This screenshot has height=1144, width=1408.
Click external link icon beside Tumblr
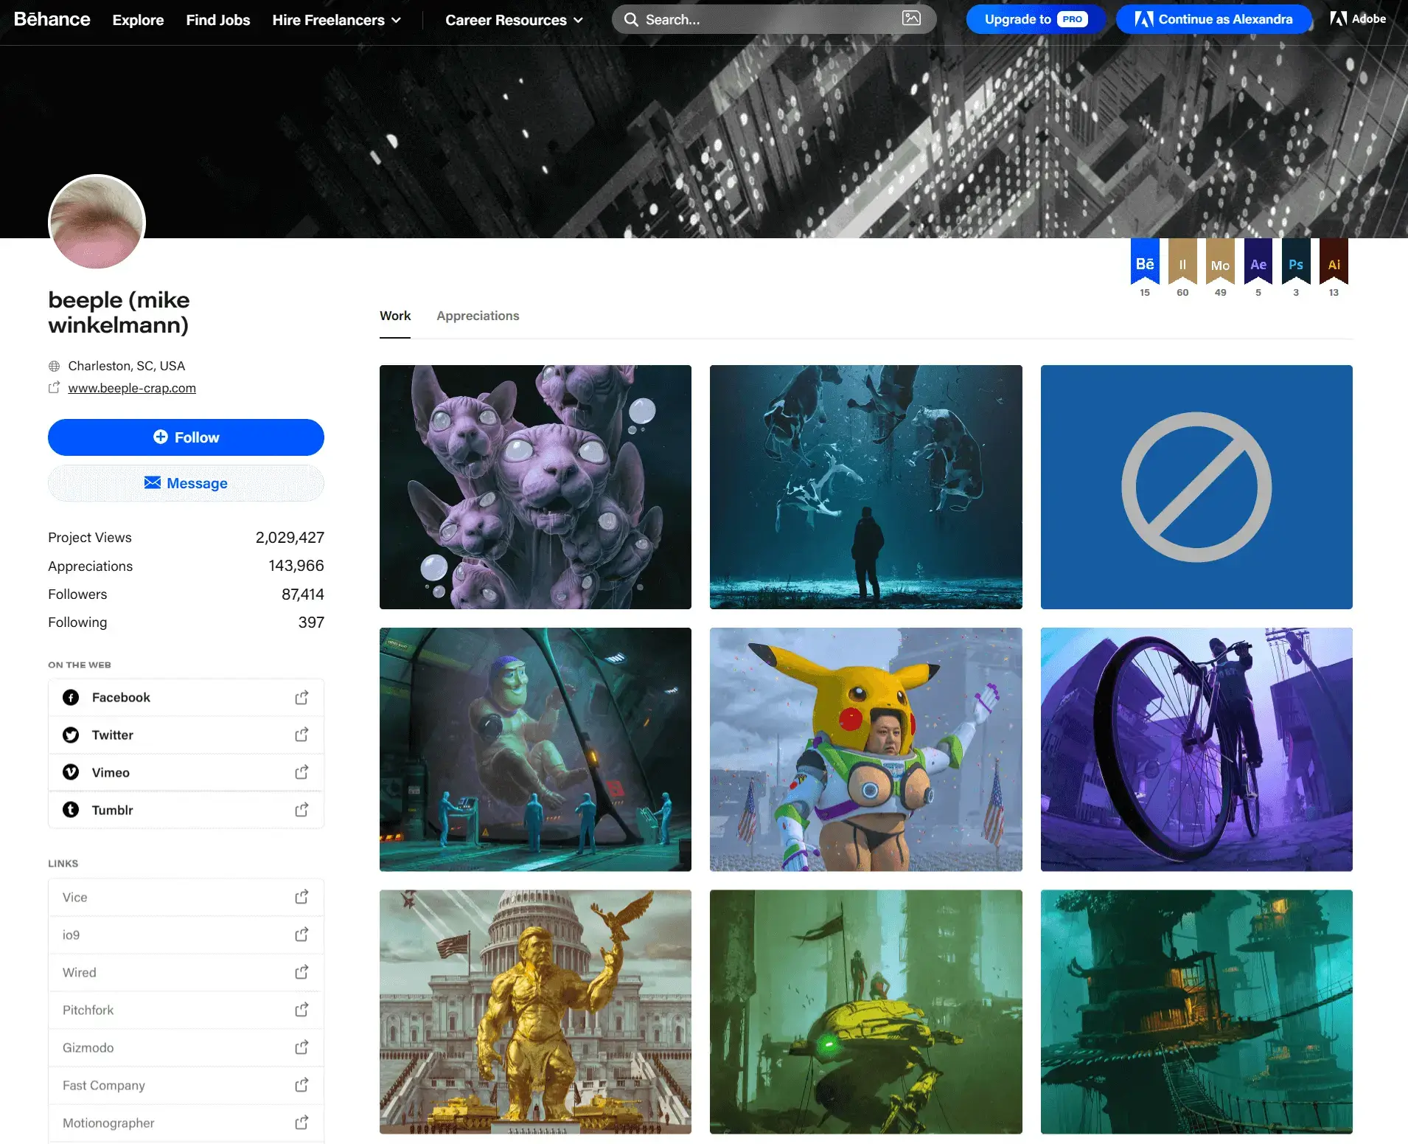(x=302, y=810)
